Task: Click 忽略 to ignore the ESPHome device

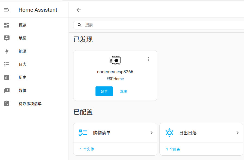Action: [123, 91]
